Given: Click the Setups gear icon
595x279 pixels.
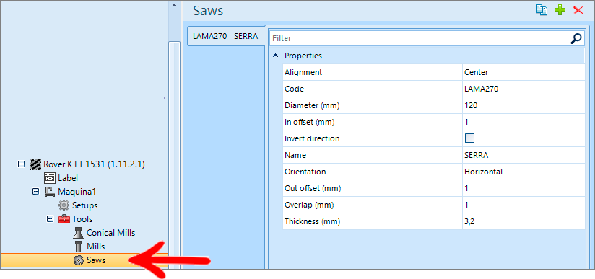Looking at the screenshot, I should click(64, 205).
